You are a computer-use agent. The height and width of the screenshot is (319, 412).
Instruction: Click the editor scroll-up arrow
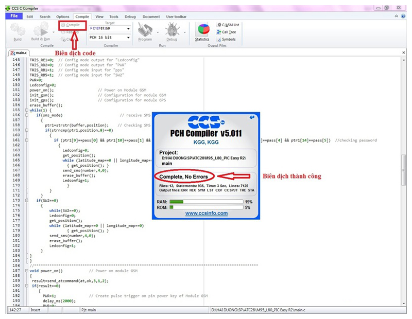pos(404,60)
